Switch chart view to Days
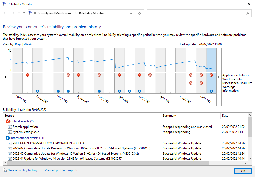The height and width of the screenshot is (177, 255). click(x=18, y=44)
